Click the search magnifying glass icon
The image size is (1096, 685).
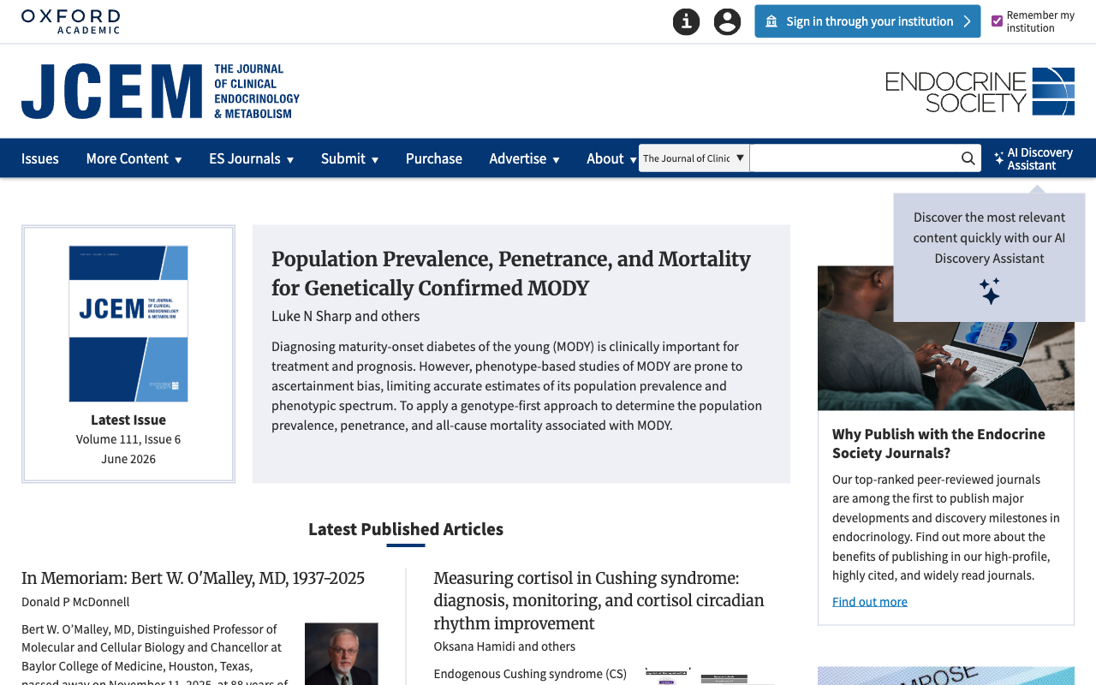(x=968, y=158)
